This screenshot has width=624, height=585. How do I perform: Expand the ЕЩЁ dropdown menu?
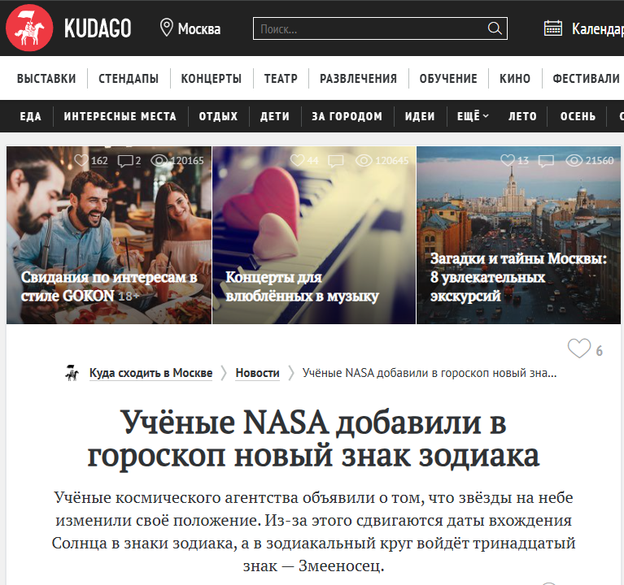[473, 116]
